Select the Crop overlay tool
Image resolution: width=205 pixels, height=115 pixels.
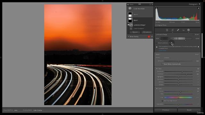pos(173,30)
